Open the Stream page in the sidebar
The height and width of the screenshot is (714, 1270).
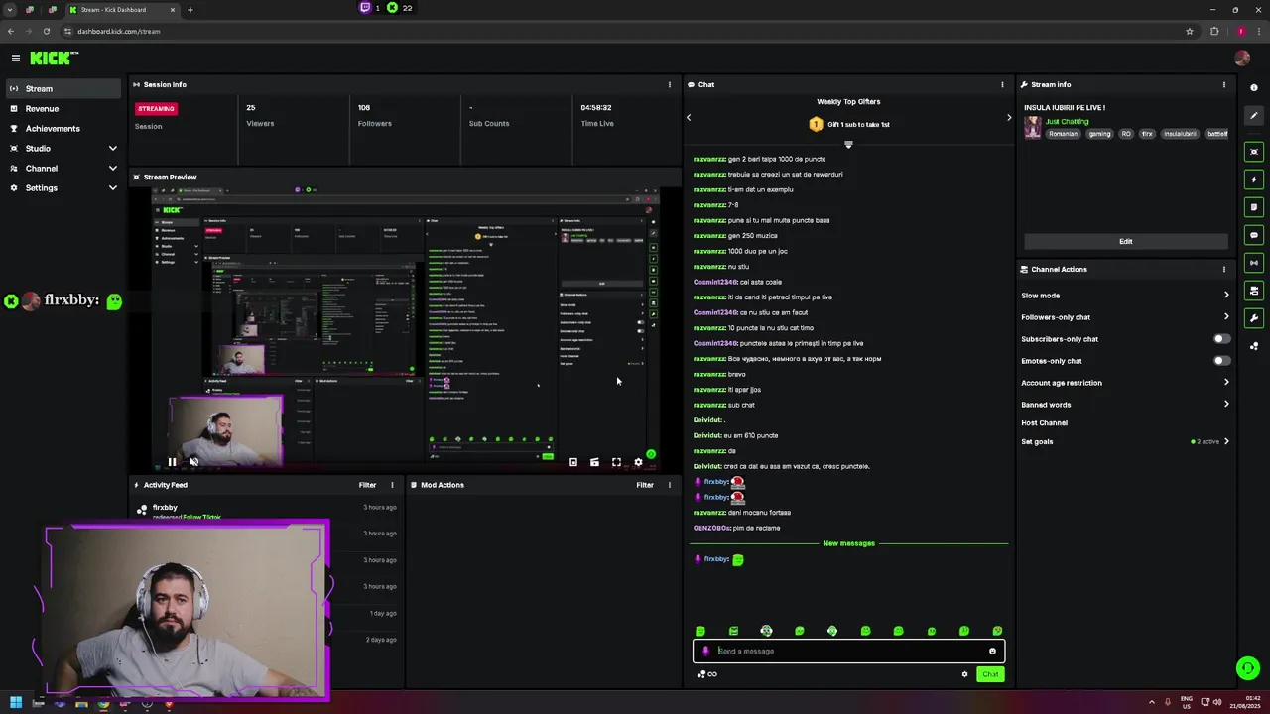tap(63, 89)
